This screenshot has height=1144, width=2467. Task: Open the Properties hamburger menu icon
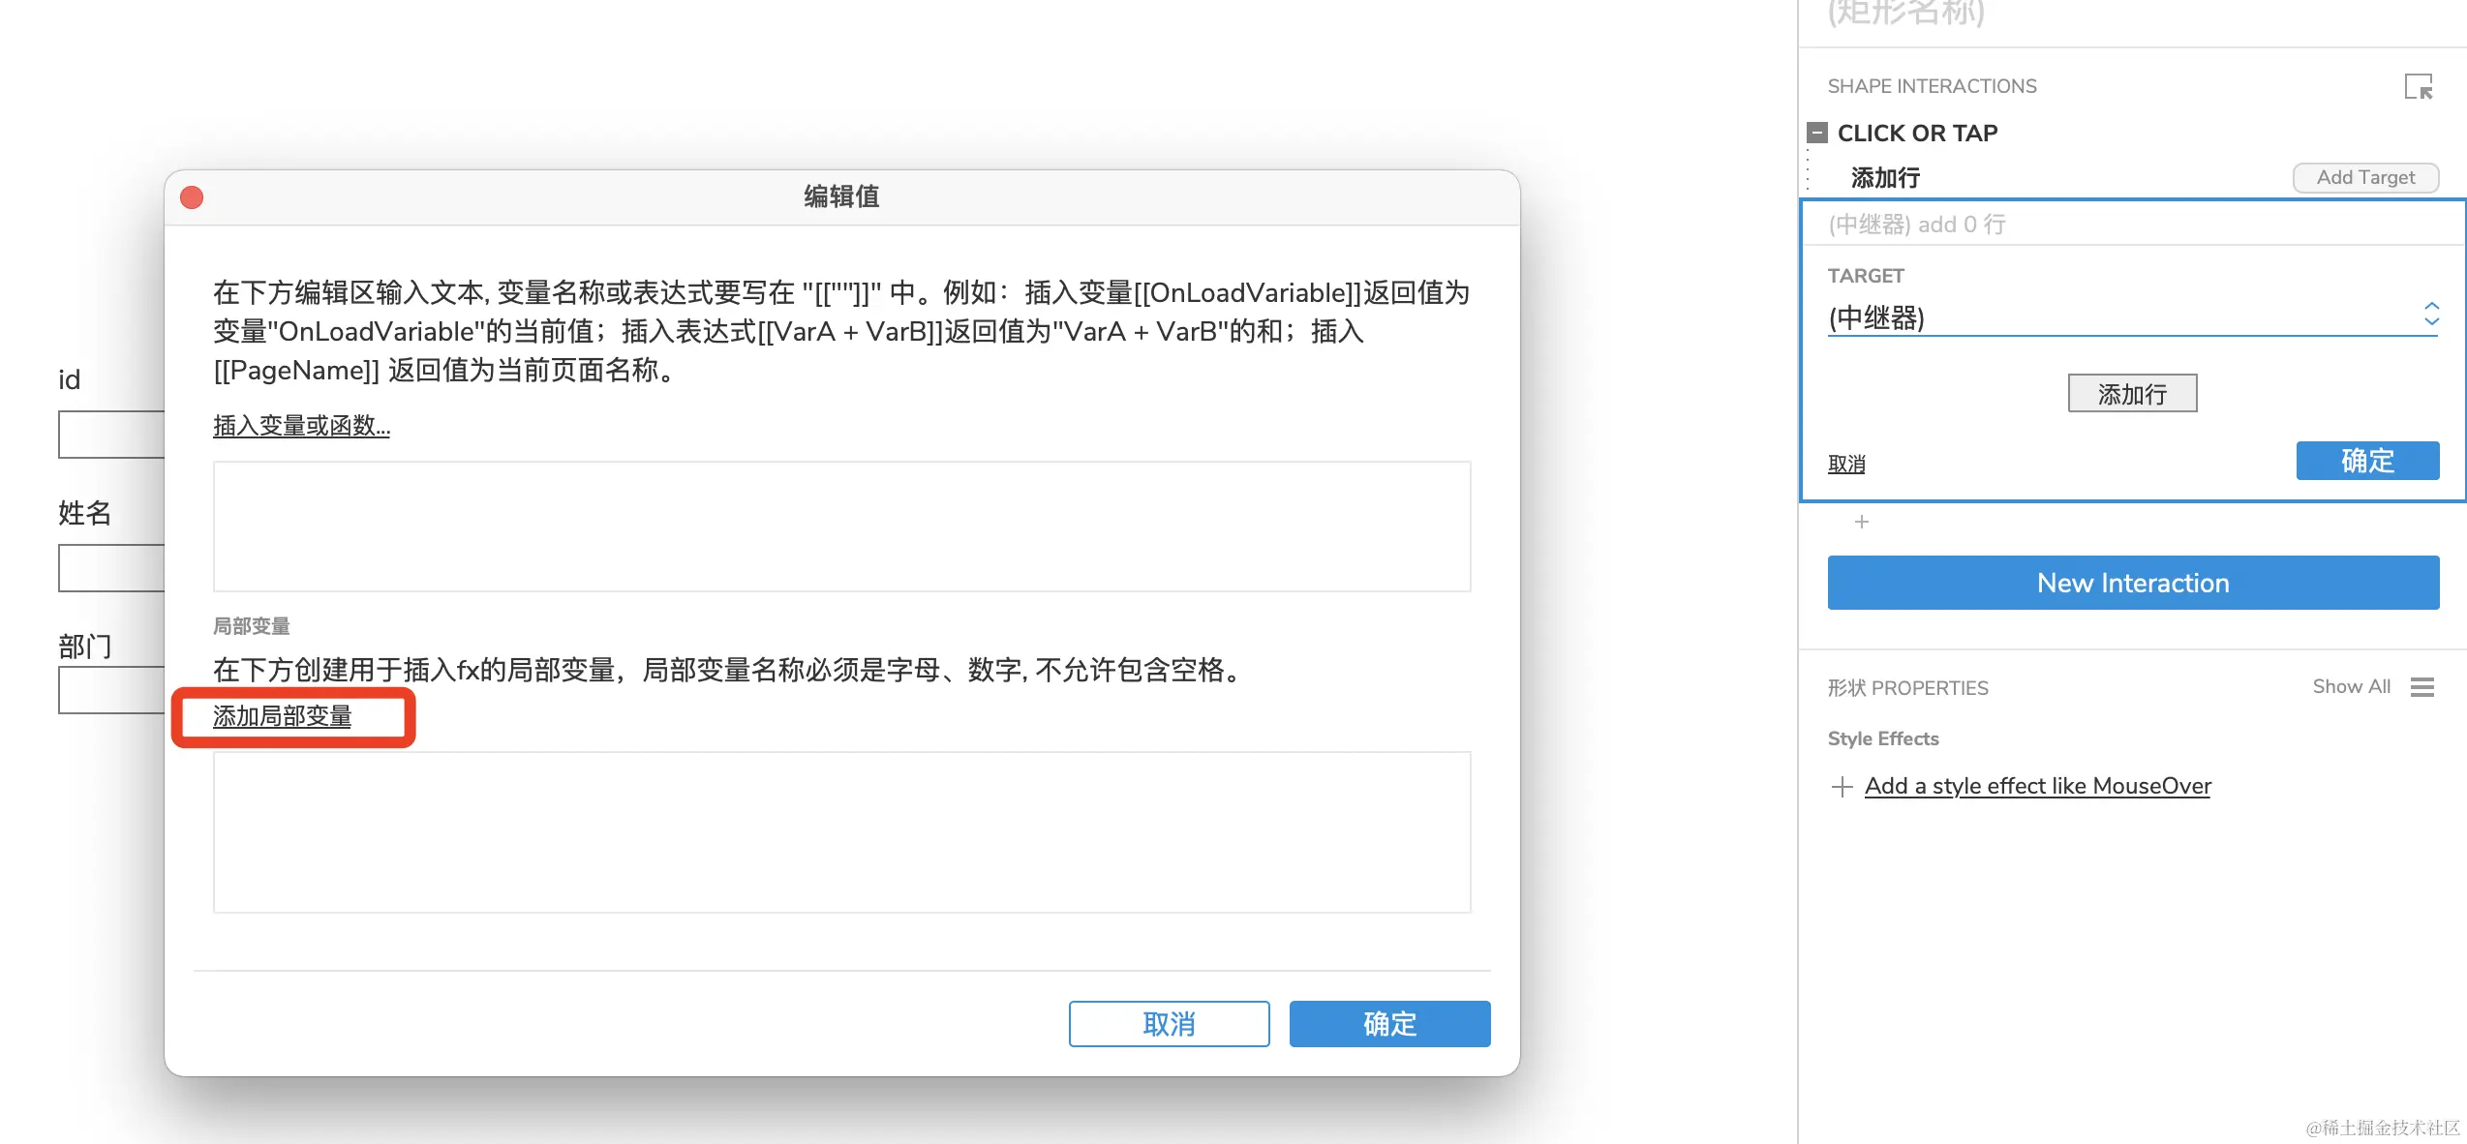click(x=2422, y=687)
